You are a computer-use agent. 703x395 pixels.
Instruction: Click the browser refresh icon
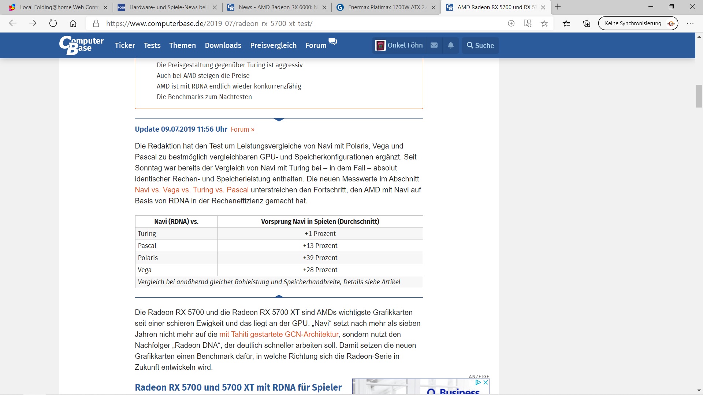53,23
